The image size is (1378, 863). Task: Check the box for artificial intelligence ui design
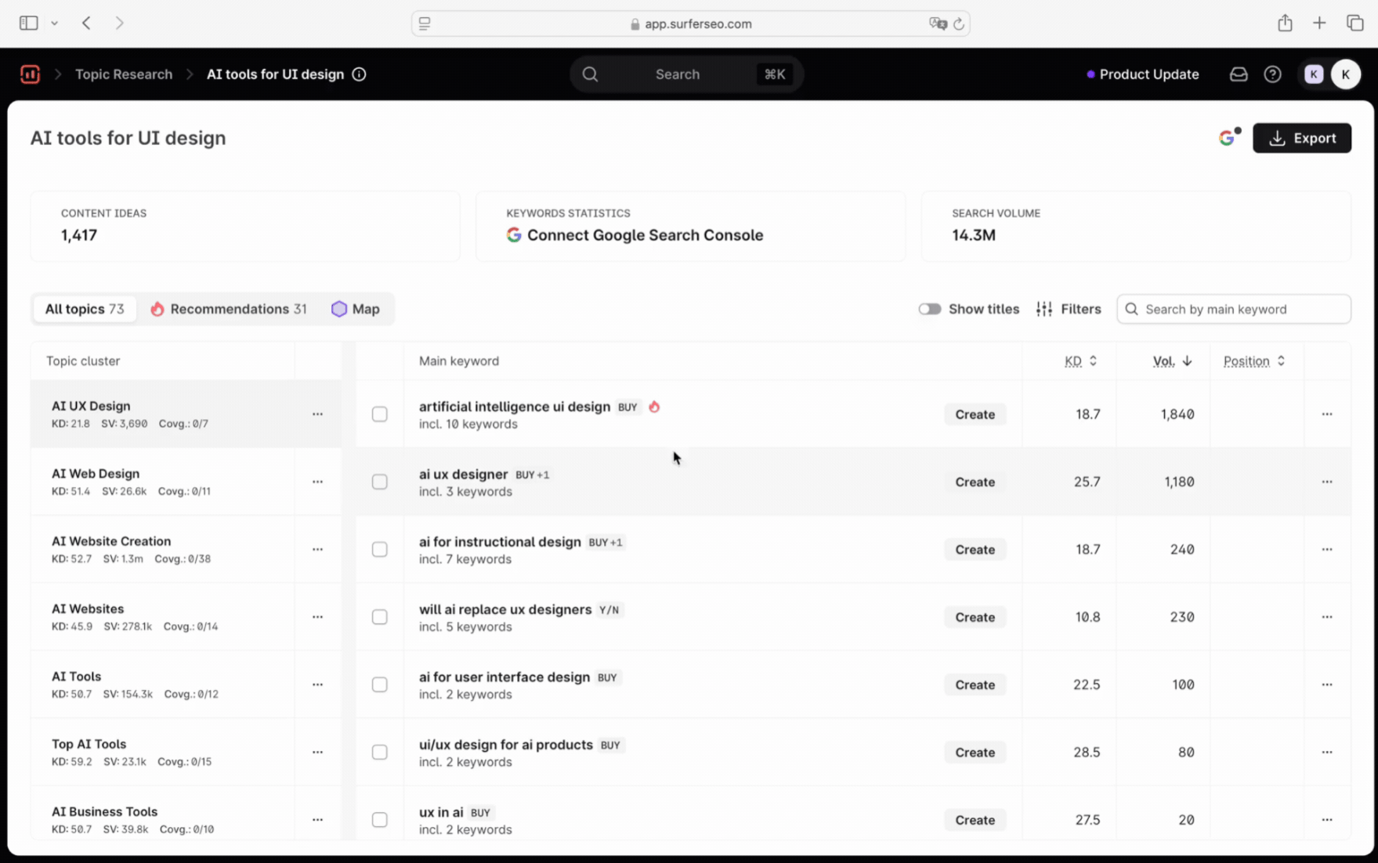tap(379, 414)
